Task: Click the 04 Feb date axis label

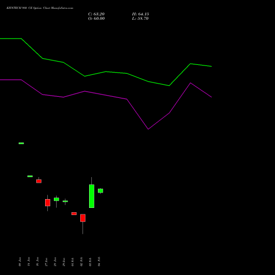Action: tap(99, 262)
